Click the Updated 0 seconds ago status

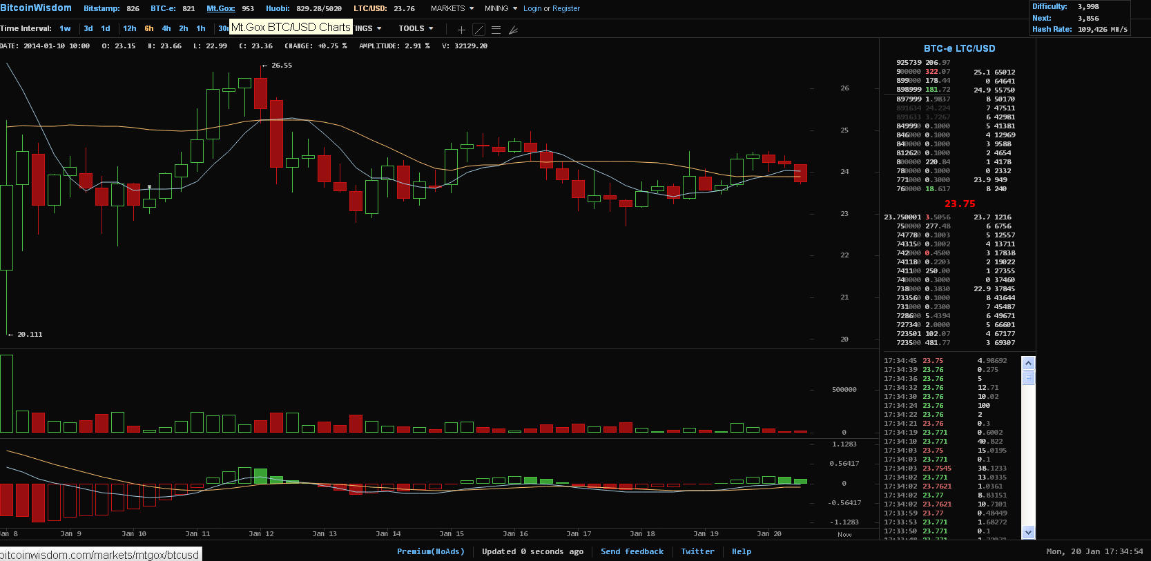(x=532, y=551)
